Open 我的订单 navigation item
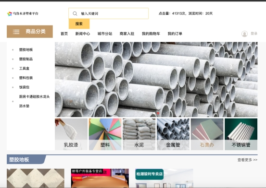Image resolution: width=266 pixels, height=188 pixels. 175,34
